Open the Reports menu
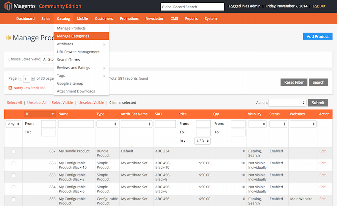 pos(191,19)
